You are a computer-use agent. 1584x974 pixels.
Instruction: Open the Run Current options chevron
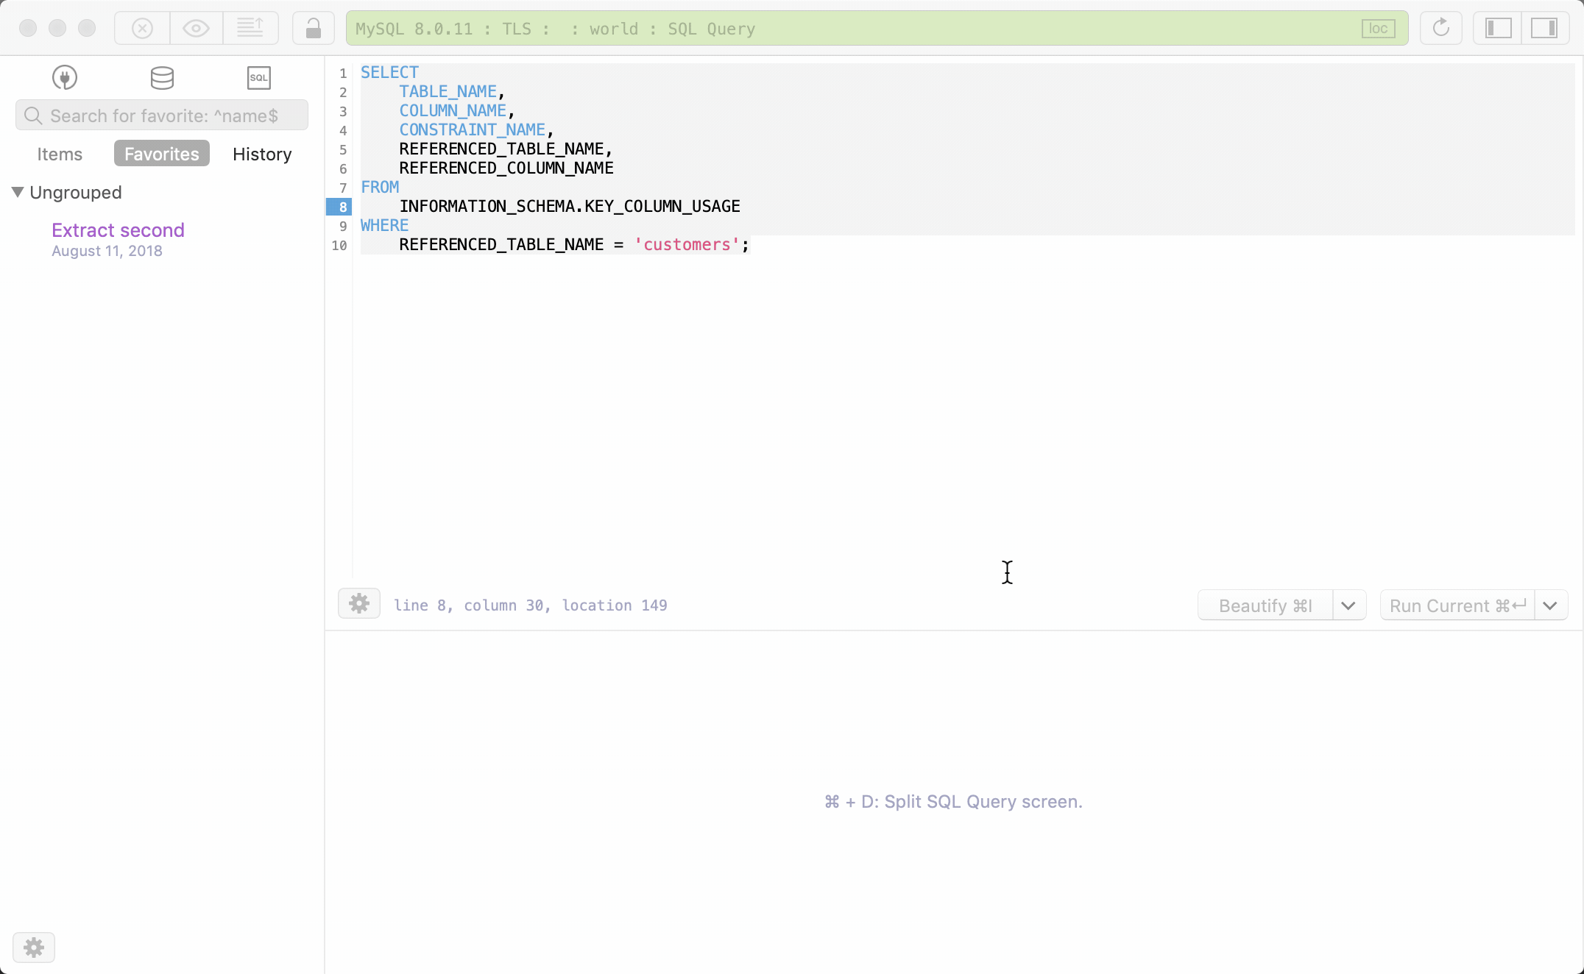(1550, 605)
